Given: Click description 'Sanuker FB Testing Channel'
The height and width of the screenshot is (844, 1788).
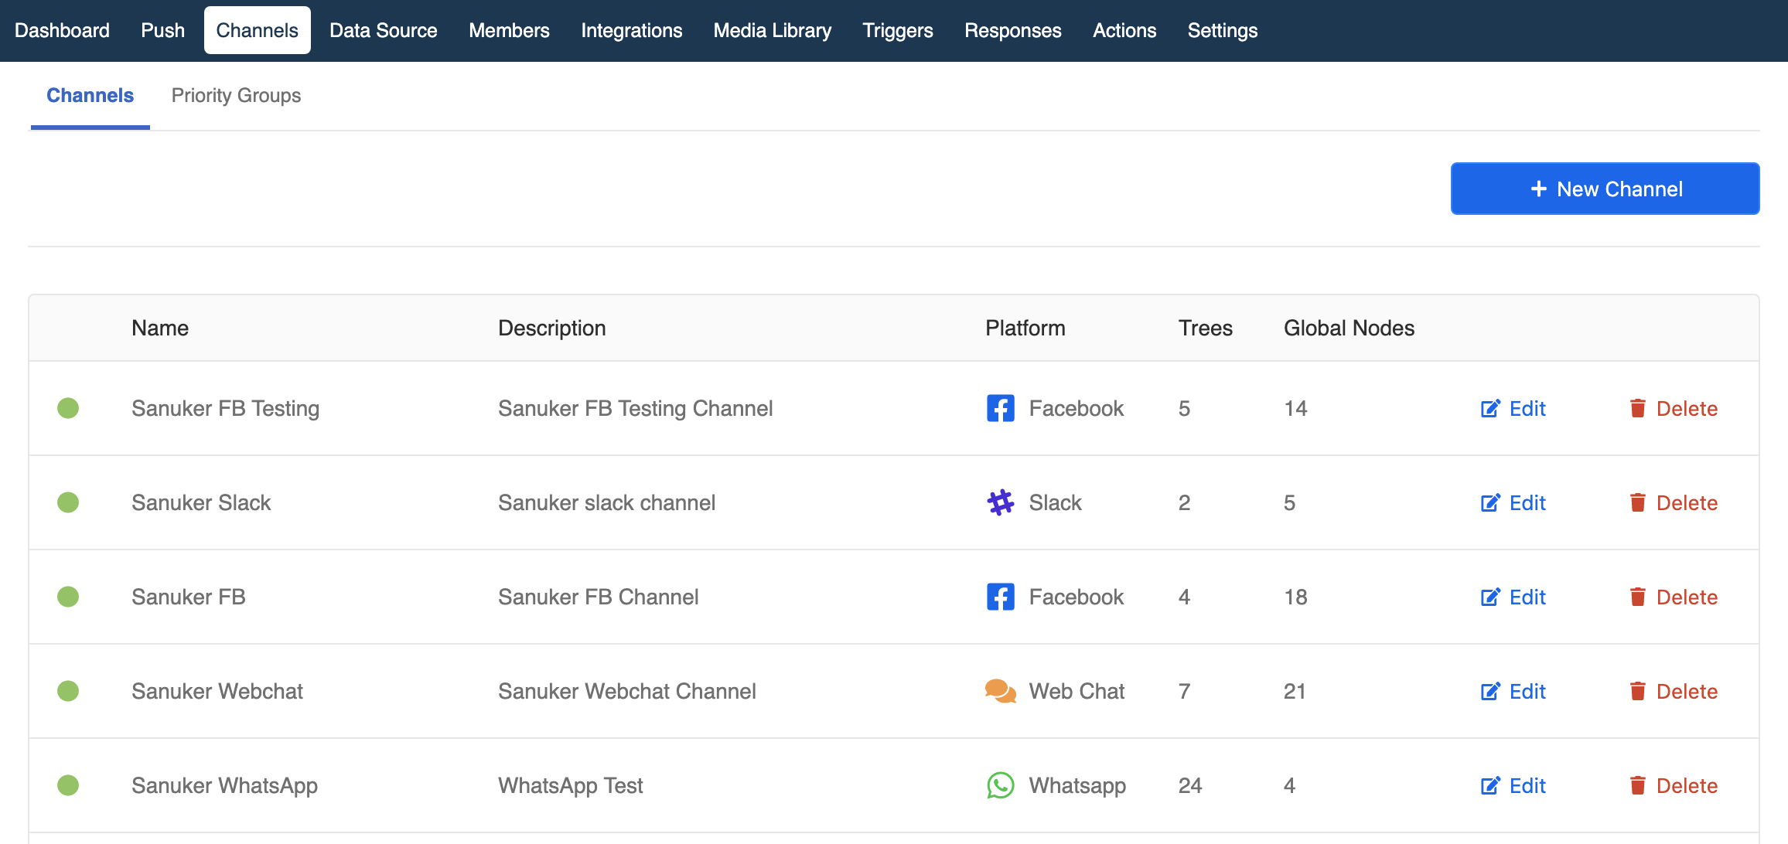Looking at the screenshot, I should [636, 408].
